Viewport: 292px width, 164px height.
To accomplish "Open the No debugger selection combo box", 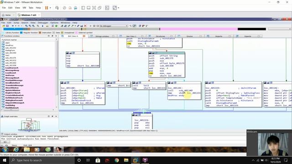I will 114,26.
